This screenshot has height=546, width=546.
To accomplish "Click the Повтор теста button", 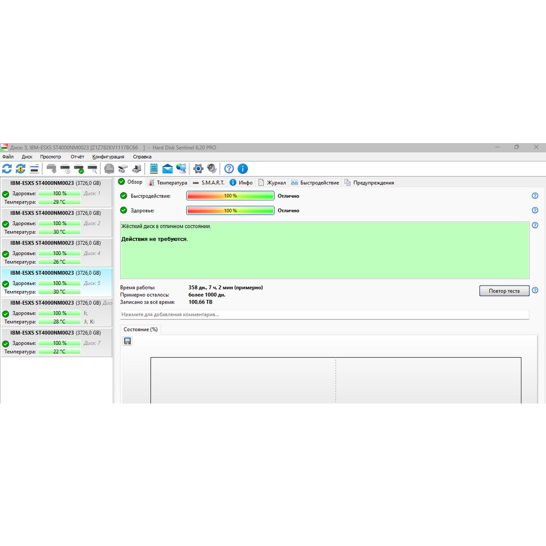I will 504,291.
